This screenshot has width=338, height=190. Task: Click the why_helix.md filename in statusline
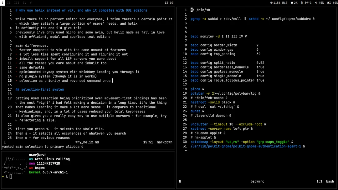tap(87, 142)
